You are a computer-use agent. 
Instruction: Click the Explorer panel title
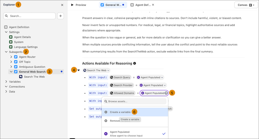pyautogui.click(x=9, y=5)
